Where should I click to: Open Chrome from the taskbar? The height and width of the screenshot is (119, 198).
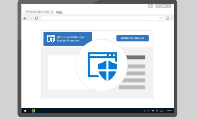[33, 111]
